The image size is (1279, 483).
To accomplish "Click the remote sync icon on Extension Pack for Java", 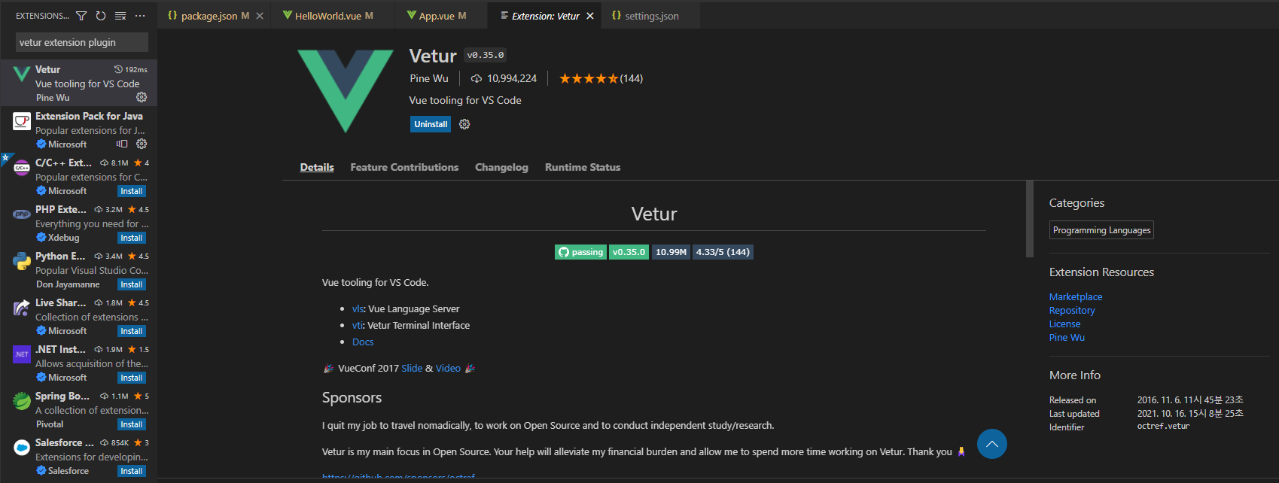I will (x=122, y=144).
